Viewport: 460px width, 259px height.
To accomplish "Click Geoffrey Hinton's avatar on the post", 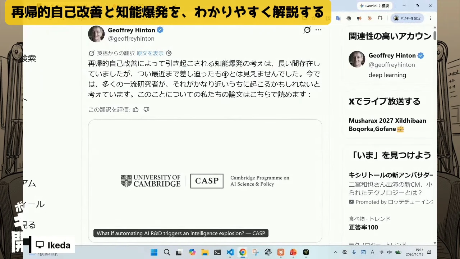I will click(96, 34).
